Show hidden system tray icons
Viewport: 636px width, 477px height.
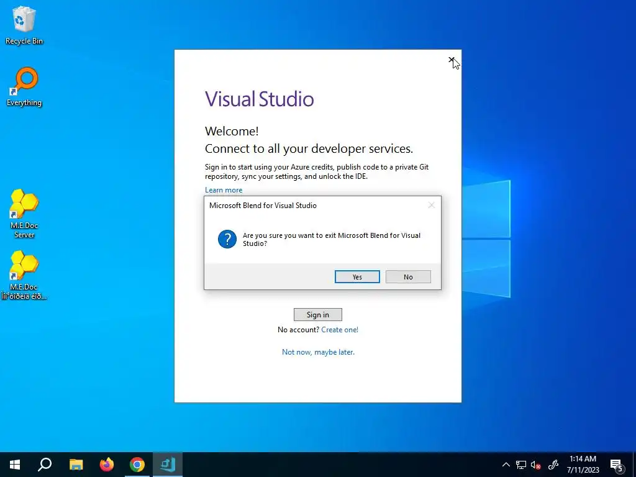coord(506,465)
